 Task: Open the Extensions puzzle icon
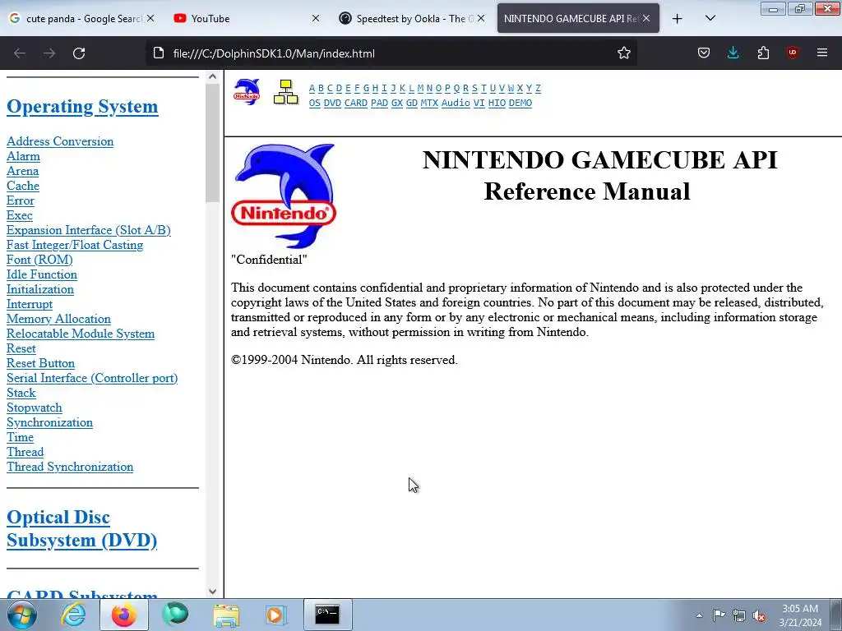[763, 53]
